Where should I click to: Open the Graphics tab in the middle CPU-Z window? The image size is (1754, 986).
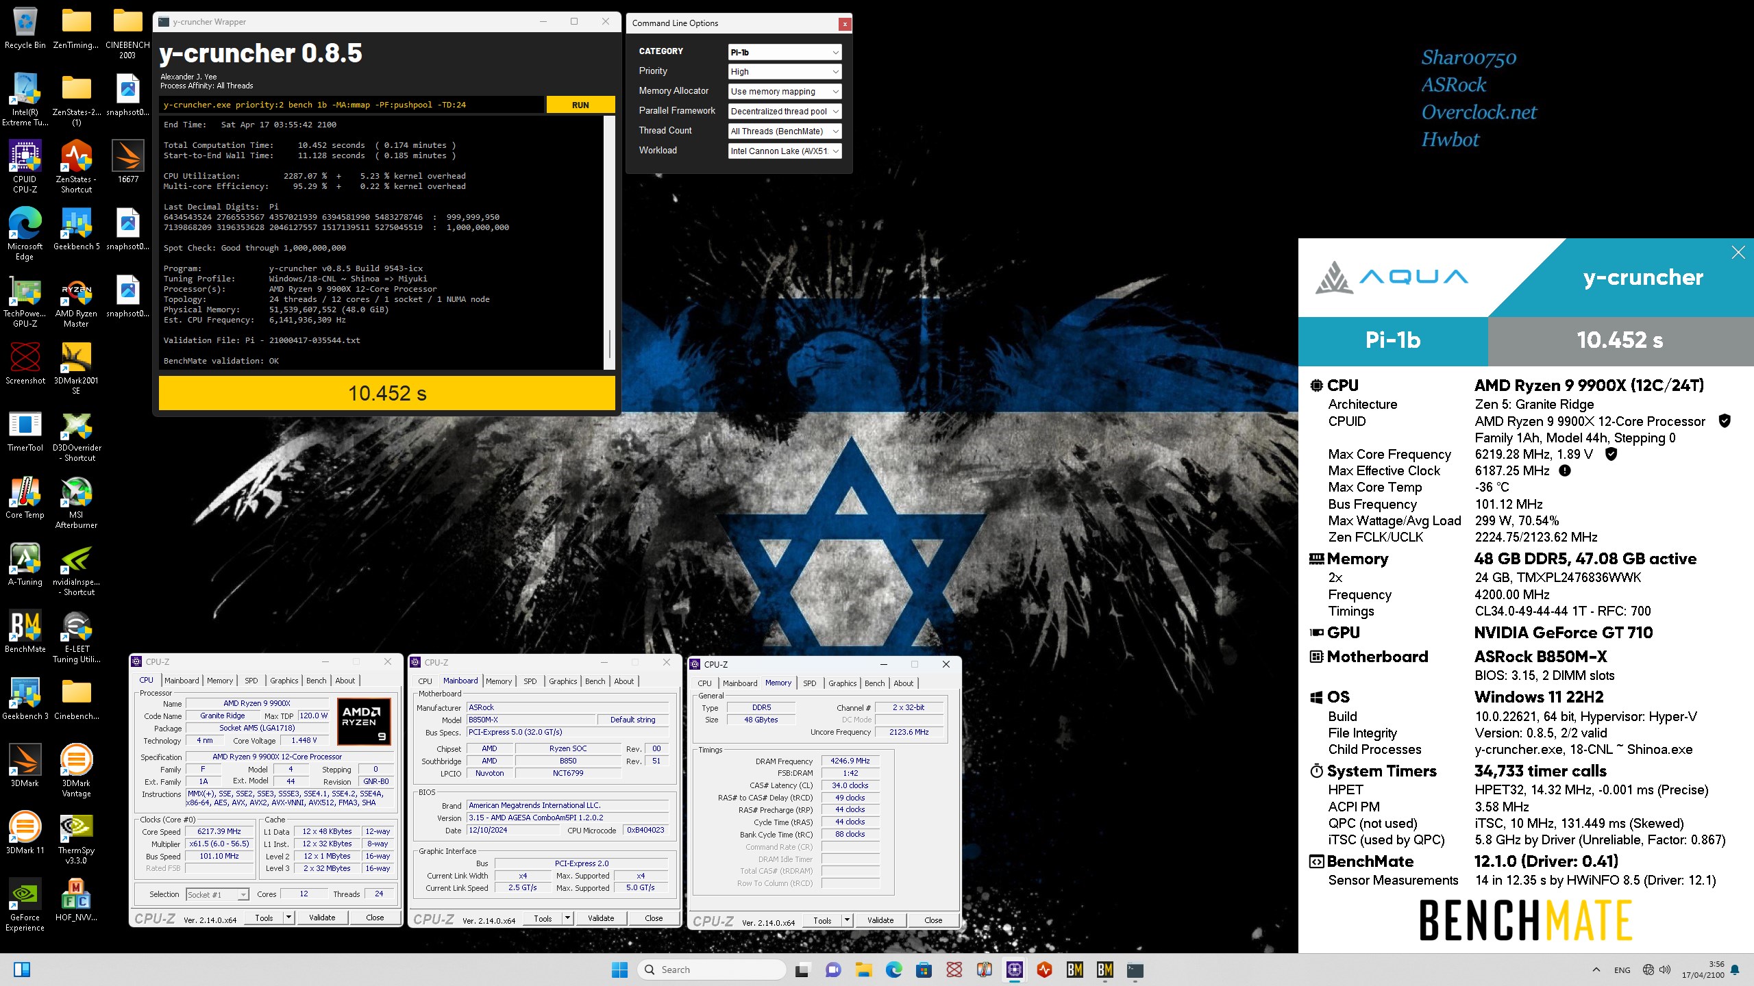click(x=563, y=681)
